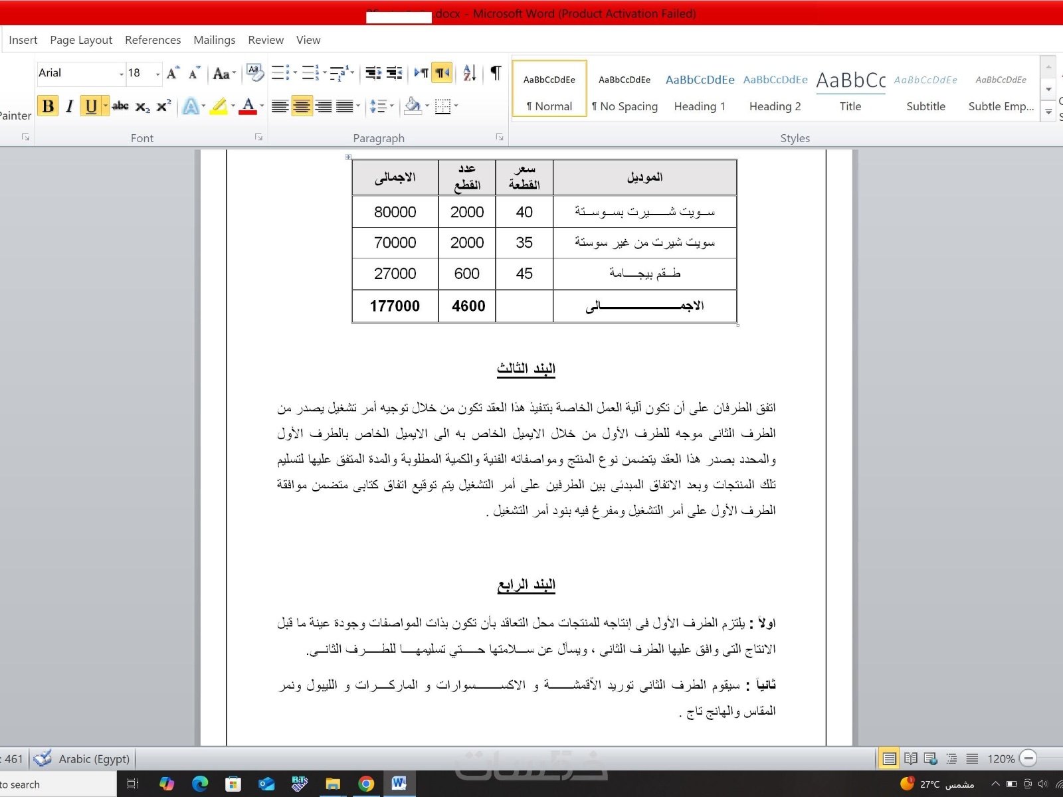1063x797 pixels.
Task: Toggle right-to-left text direction
Action: pyautogui.click(x=442, y=73)
